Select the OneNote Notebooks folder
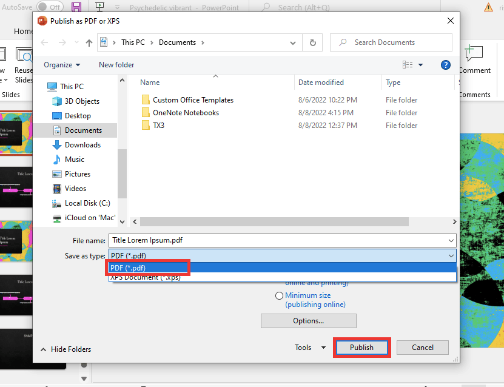 180,113
